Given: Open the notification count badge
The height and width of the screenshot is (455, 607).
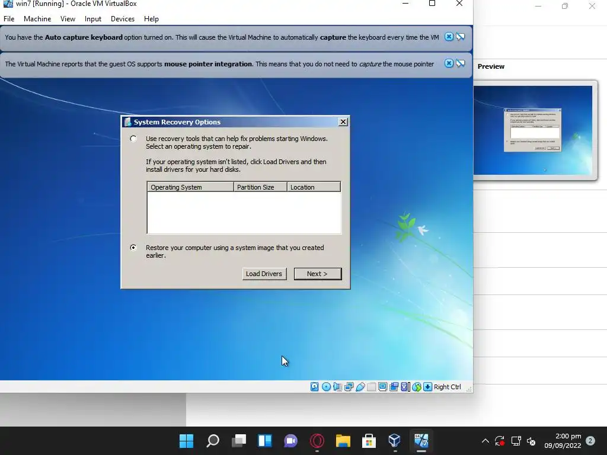Looking at the screenshot, I should [590, 441].
